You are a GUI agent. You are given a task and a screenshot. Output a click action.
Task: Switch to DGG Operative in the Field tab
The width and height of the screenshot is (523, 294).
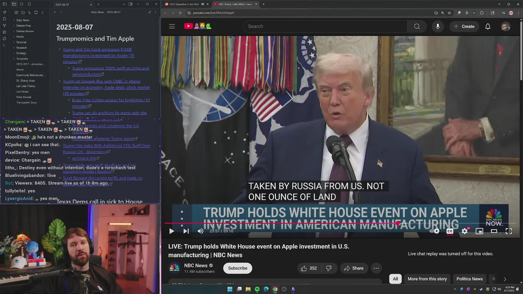pos(186,4)
